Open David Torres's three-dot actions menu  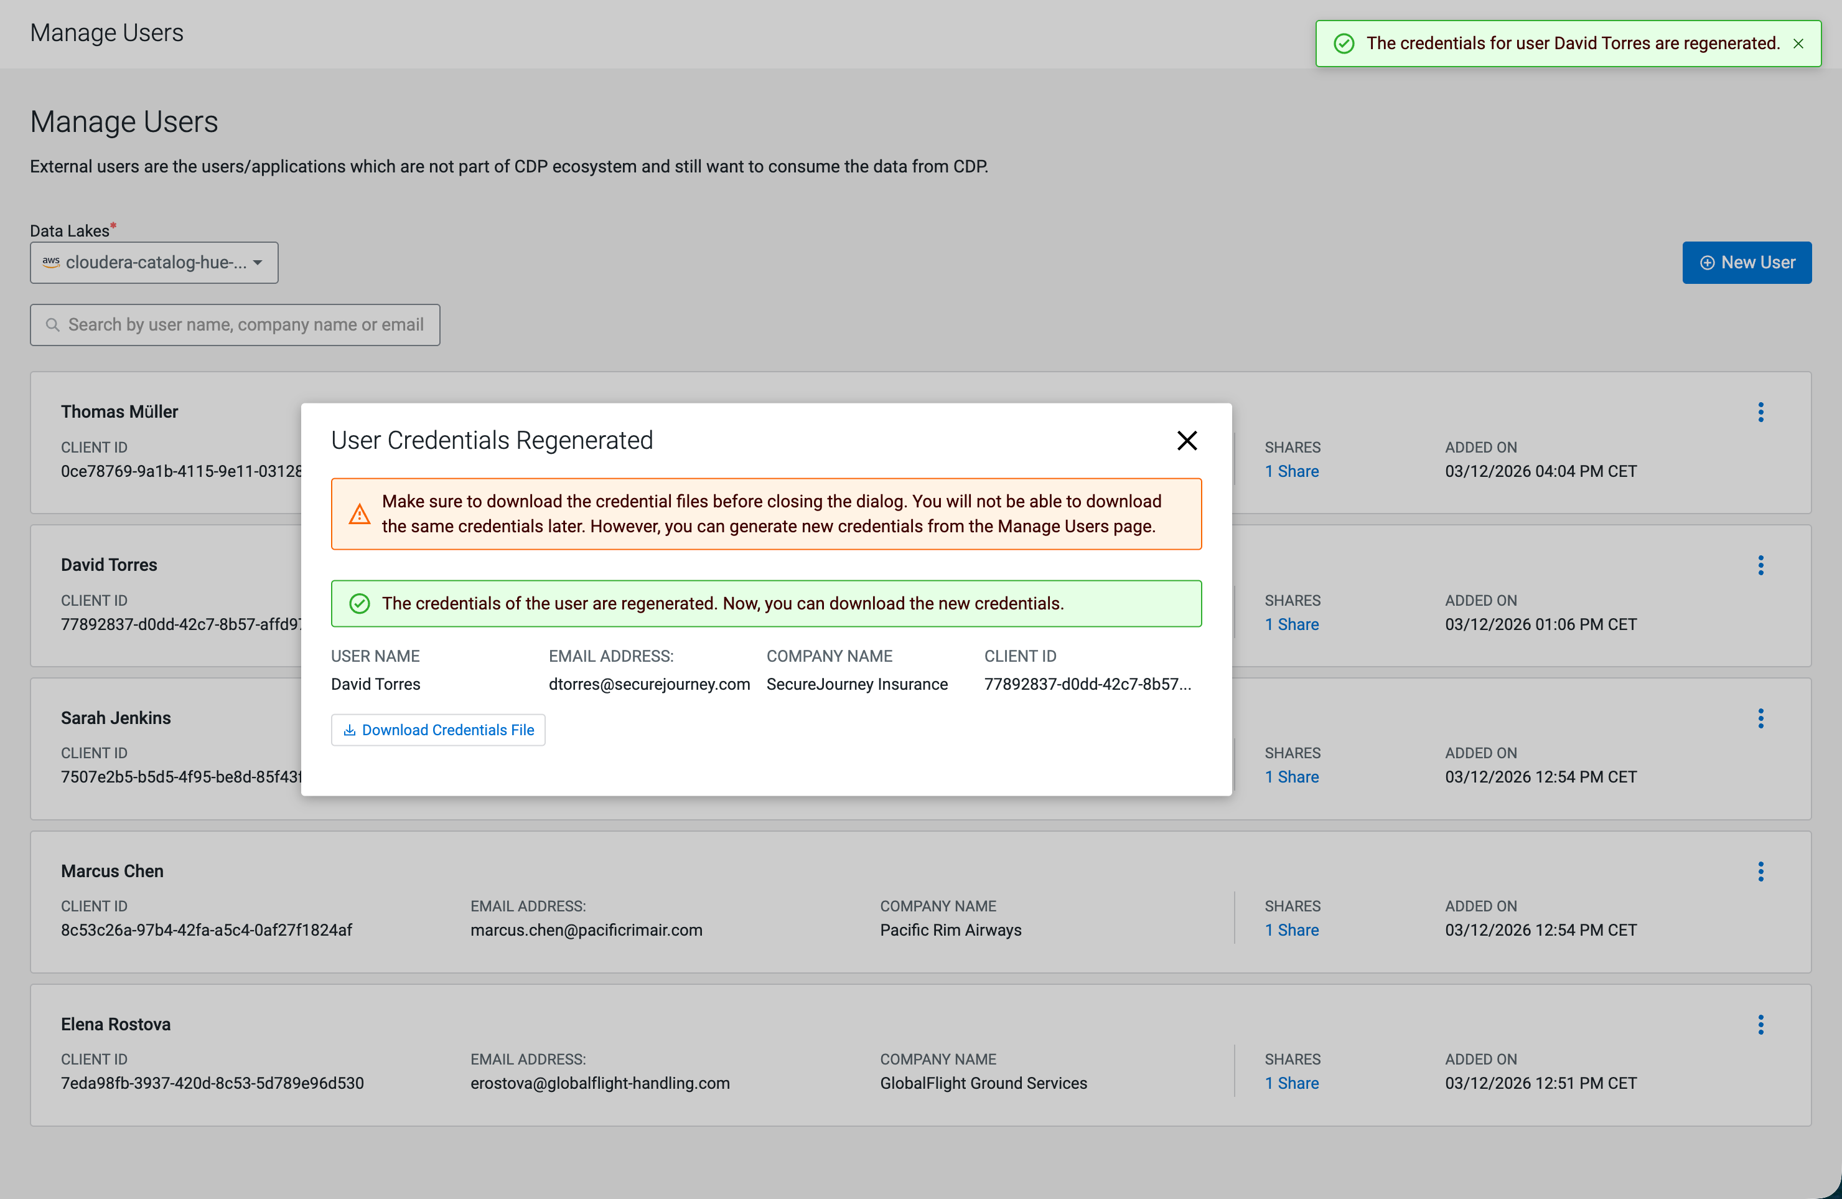[x=1760, y=565]
